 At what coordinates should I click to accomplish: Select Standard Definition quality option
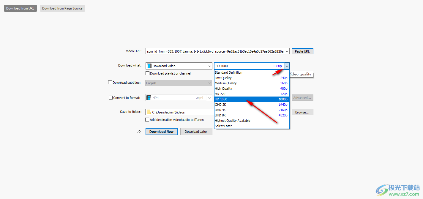tap(252, 72)
